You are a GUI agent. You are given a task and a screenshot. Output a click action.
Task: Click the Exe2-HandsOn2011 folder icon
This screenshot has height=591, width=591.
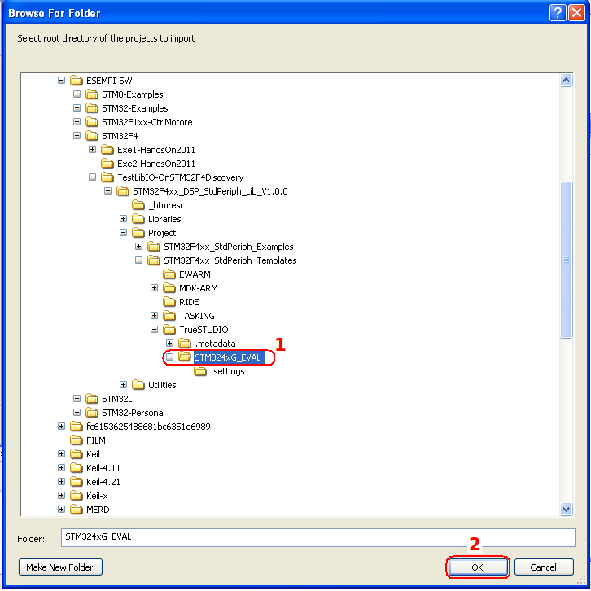107,164
